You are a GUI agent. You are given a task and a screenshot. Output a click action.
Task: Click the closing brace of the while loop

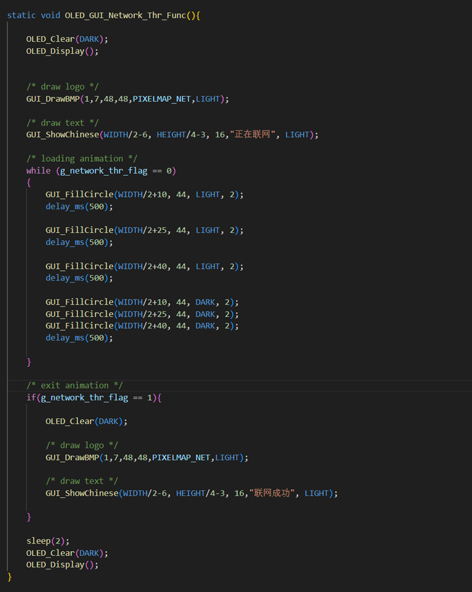tap(29, 362)
